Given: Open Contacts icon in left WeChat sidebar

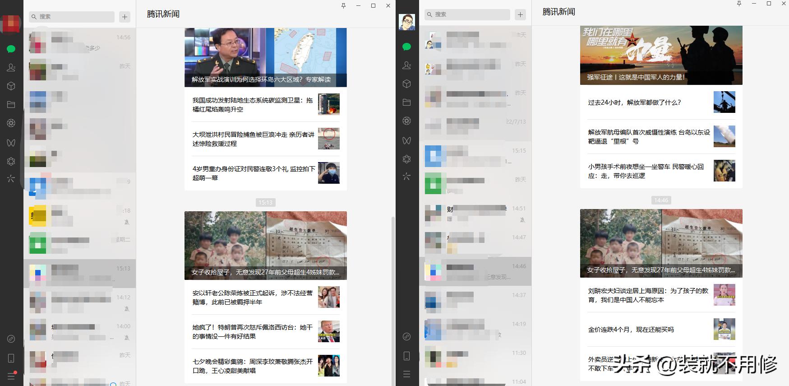Looking at the screenshot, I should (x=11, y=67).
